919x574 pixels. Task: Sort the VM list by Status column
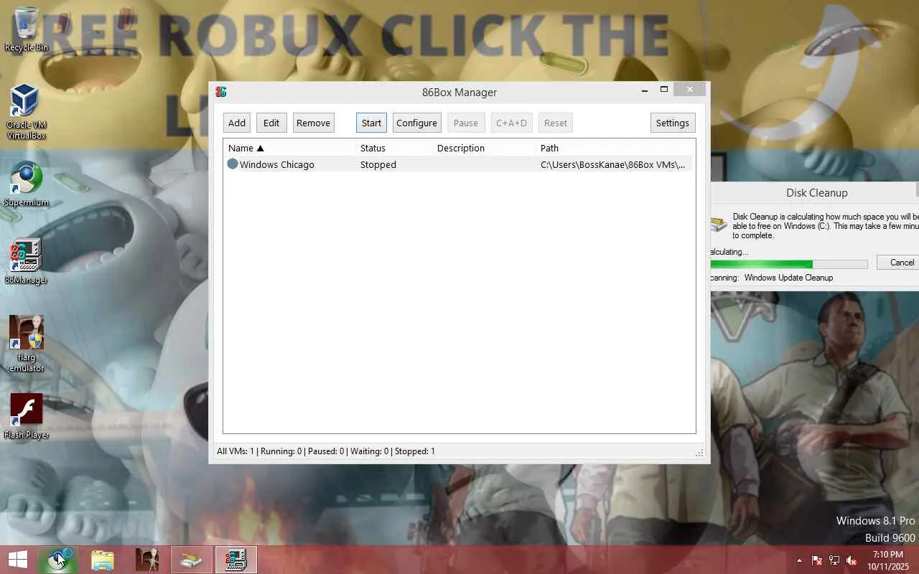[395, 148]
